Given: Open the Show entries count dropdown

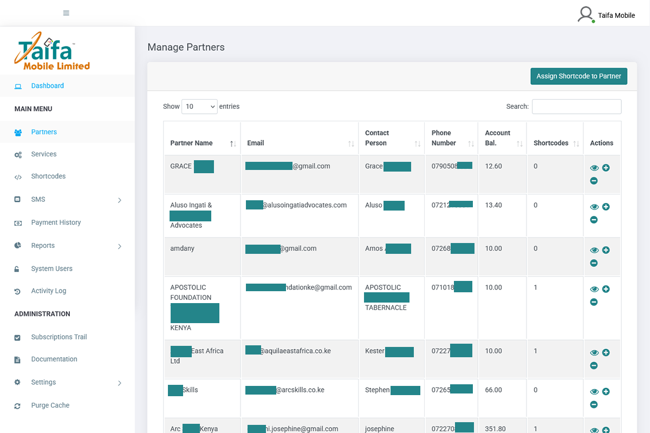Looking at the screenshot, I should 199,107.
